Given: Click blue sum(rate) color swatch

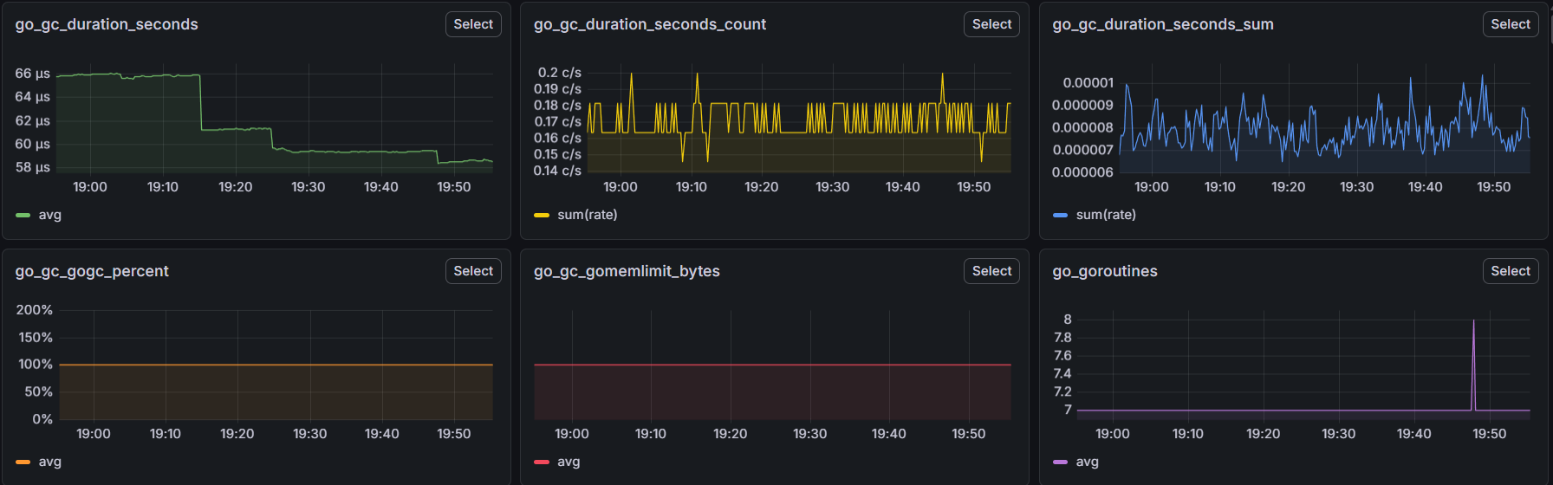Looking at the screenshot, I should tap(1060, 215).
